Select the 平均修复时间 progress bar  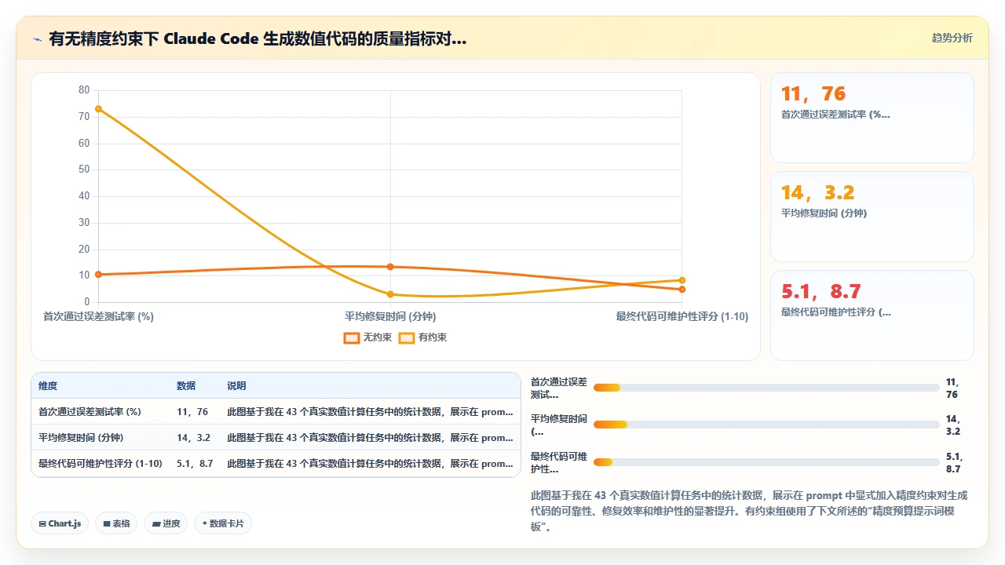(766, 425)
